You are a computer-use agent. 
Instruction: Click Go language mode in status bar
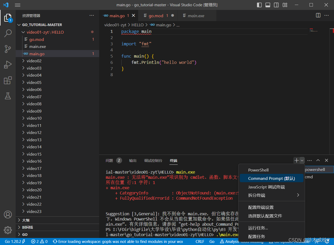coord(212,242)
